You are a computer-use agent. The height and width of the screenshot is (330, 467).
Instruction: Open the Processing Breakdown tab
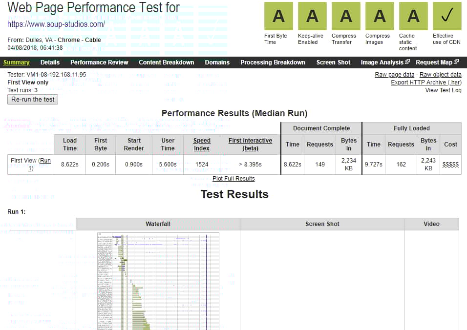[x=273, y=62]
